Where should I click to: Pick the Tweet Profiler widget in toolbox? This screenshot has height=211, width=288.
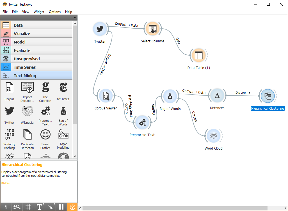[45, 139]
